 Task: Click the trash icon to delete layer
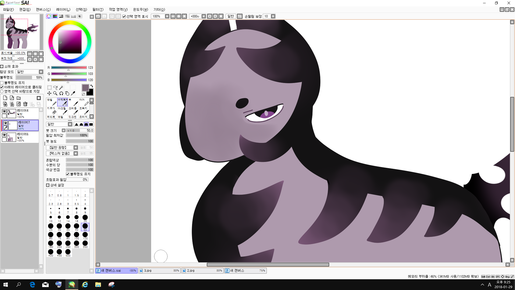click(25, 104)
